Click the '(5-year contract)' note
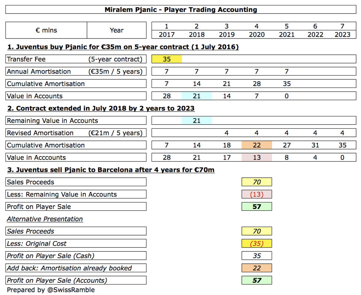 (x=115, y=59)
